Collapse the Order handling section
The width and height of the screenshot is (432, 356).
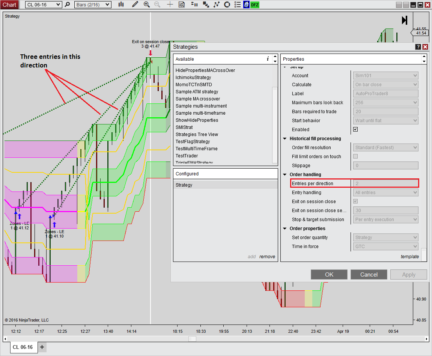pyautogui.click(x=285, y=174)
